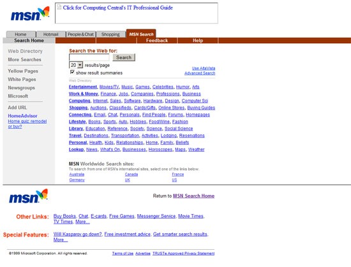Open More Searches in sidebar
Viewport: 351px width, 267px height.
coord(24,60)
